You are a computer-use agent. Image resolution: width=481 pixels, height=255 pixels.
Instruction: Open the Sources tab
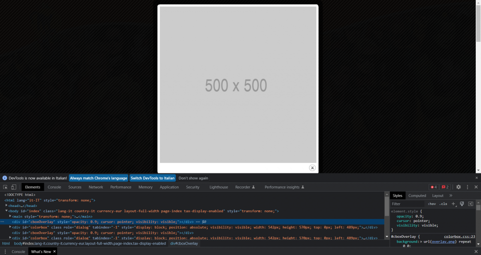[75, 187]
